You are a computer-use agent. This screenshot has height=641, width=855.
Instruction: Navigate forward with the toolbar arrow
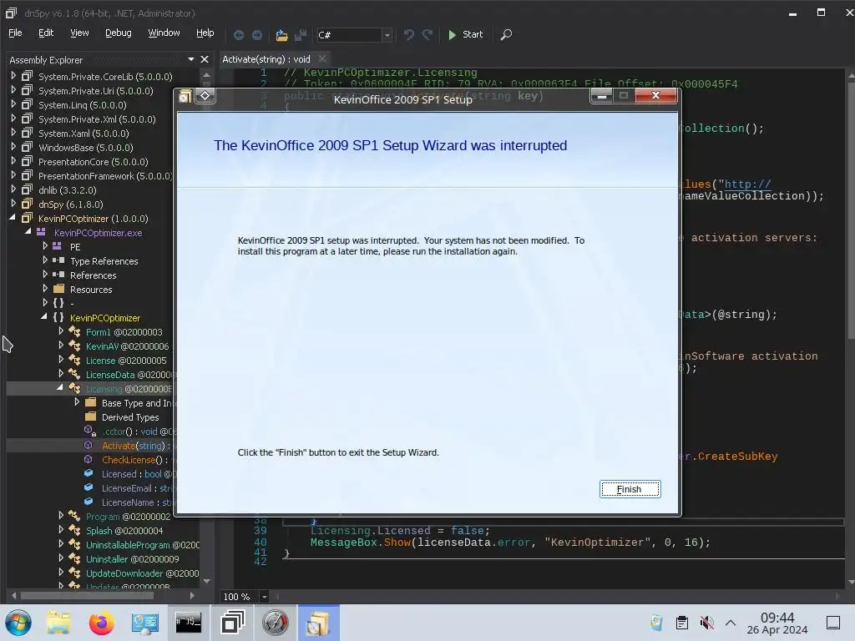point(257,35)
